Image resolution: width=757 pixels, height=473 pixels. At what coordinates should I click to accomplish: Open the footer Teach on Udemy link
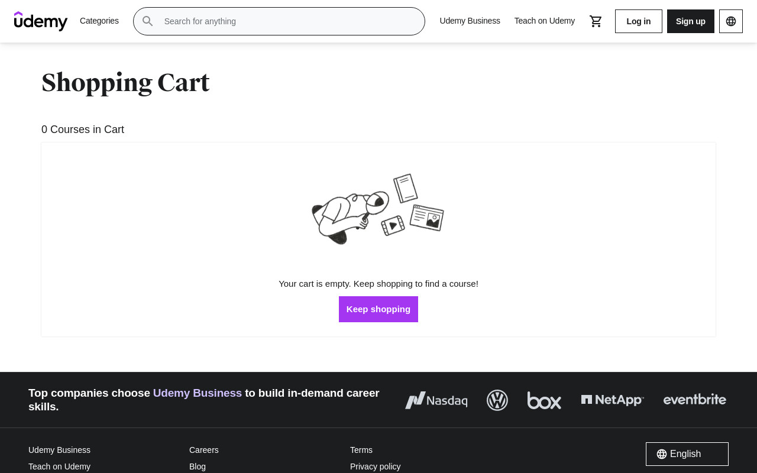[59, 466]
